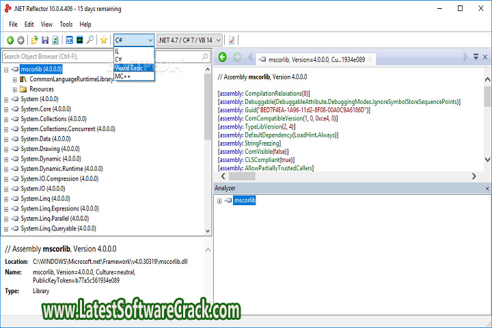Image resolution: width=492 pixels, height=328 pixels.
Task: Collapse the mscorlib (4.0.0.0) tree node
Action: pyautogui.click(x=6, y=70)
